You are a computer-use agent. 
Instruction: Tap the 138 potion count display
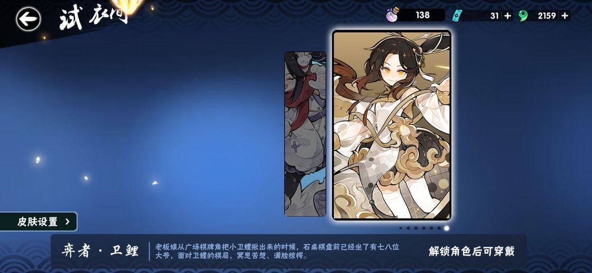(422, 15)
